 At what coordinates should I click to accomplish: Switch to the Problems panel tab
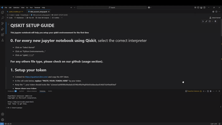(12, 91)
